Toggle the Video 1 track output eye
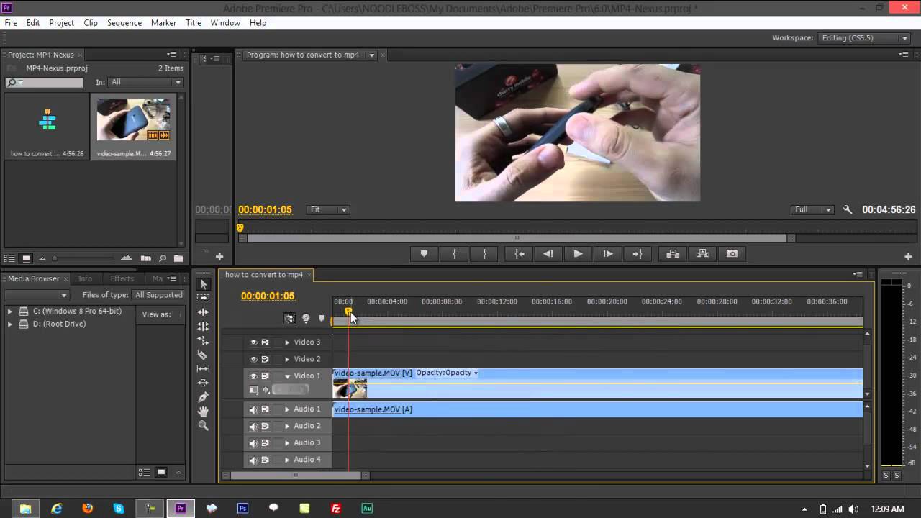Screen dimensions: 921x518 [253, 376]
